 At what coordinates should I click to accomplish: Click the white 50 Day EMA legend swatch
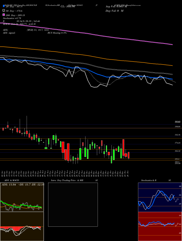(x=4, y=11)
